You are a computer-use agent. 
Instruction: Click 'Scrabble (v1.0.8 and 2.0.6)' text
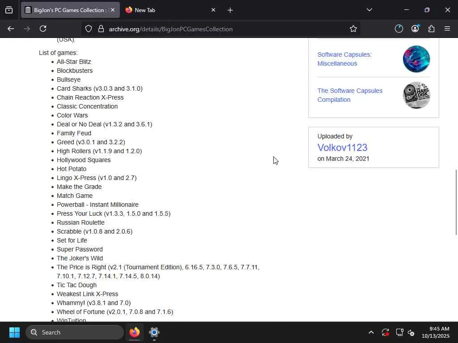click(95, 231)
